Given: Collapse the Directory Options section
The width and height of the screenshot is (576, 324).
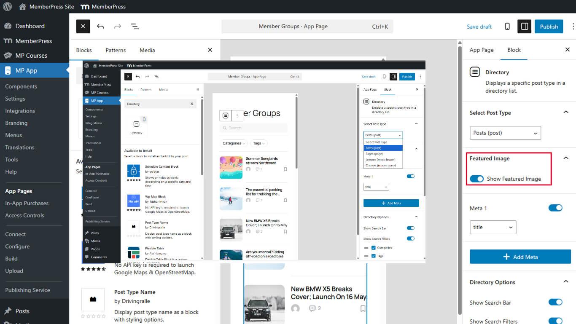Looking at the screenshot, I should click(565, 281).
